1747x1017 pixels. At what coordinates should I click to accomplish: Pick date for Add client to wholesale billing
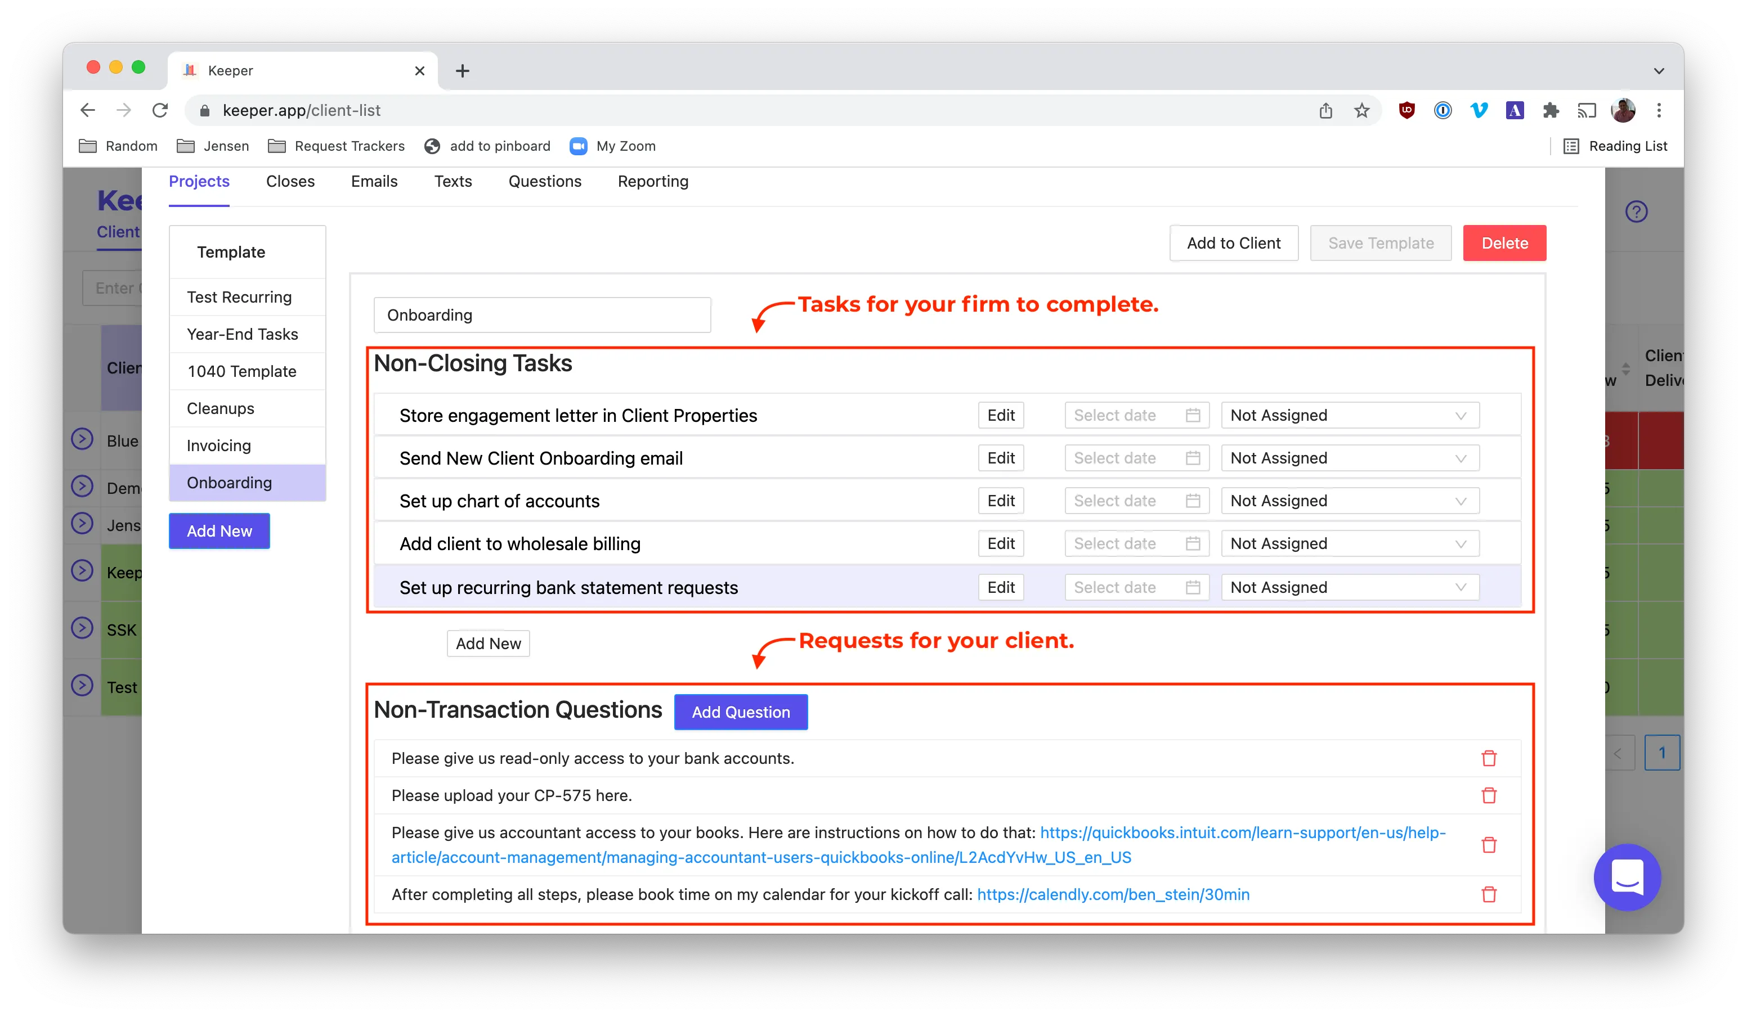click(x=1137, y=544)
